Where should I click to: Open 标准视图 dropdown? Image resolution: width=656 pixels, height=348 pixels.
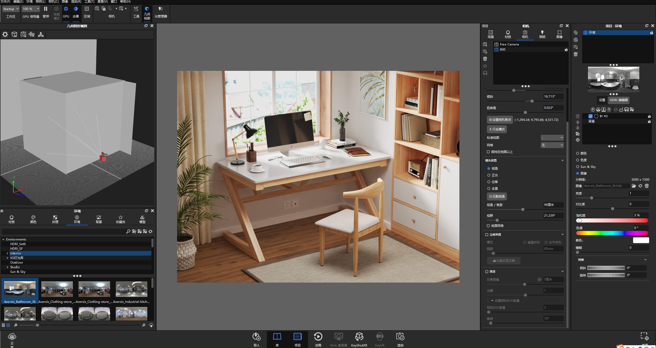(552, 138)
